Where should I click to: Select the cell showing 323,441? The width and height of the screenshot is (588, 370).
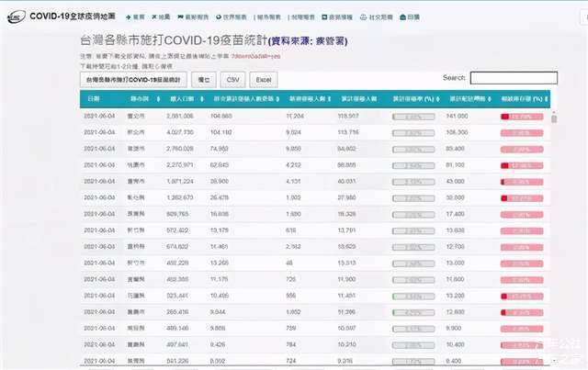pos(177,296)
